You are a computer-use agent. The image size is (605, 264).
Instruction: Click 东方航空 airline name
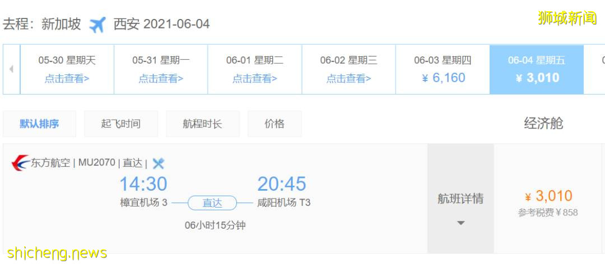(50, 163)
